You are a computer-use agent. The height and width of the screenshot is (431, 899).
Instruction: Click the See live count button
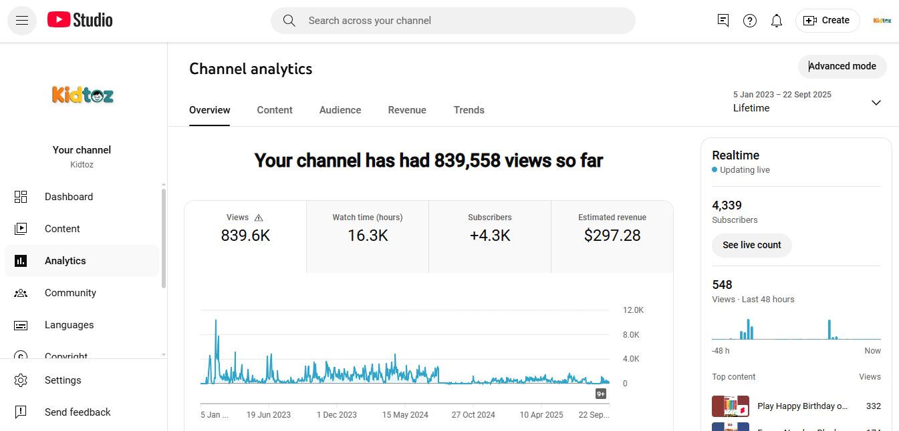751,245
